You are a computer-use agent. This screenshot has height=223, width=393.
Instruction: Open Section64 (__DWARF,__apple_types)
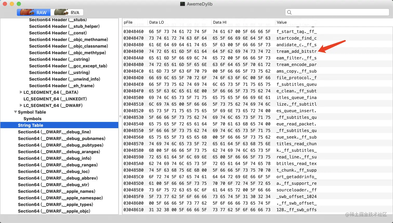point(55,204)
